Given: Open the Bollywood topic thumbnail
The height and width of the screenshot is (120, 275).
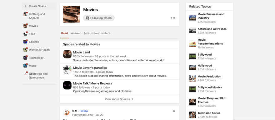Looking at the screenshot, I should point(192,56).
